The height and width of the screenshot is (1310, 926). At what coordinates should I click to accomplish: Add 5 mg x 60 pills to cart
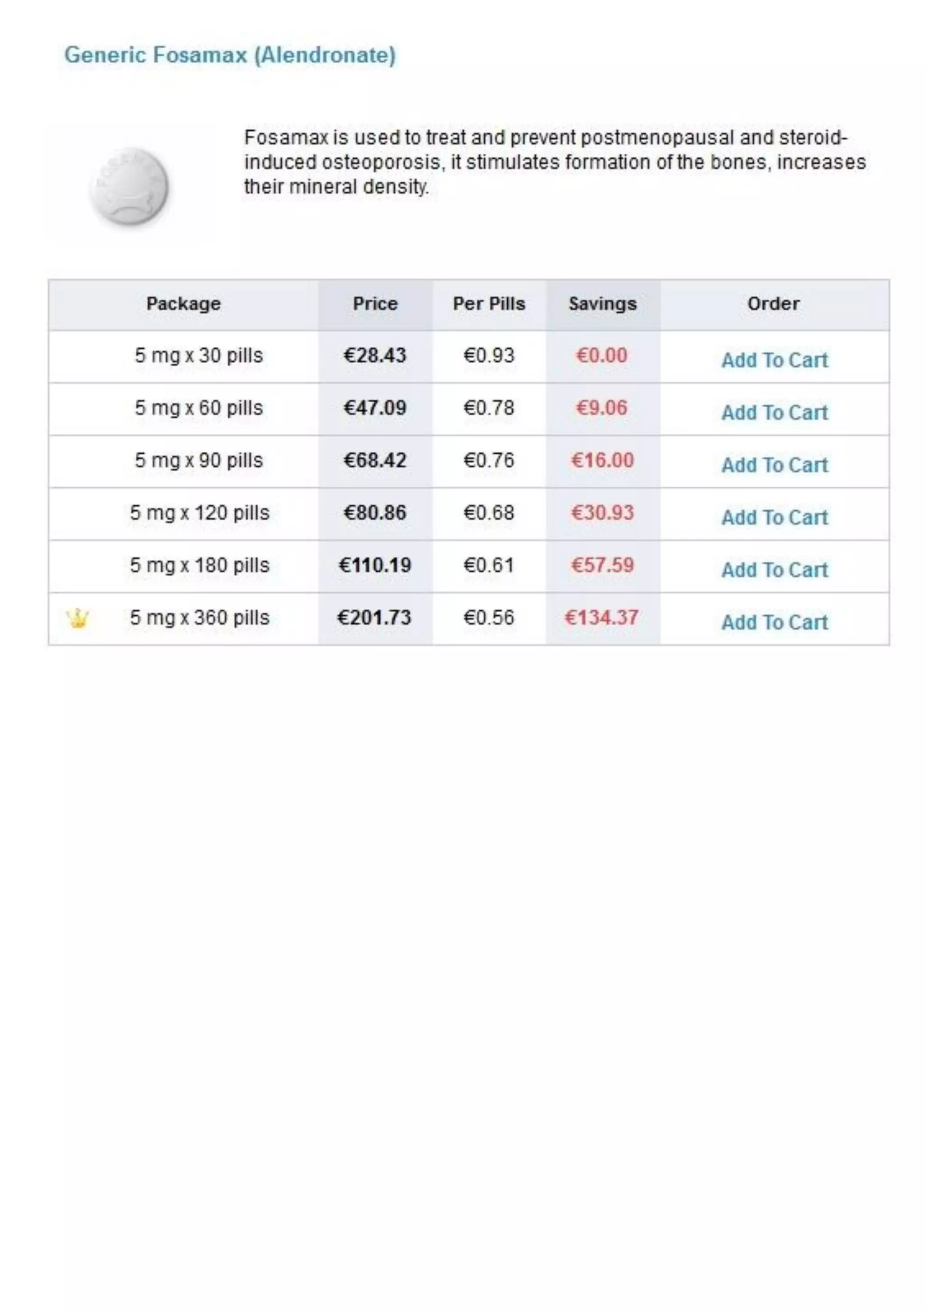tap(774, 413)
